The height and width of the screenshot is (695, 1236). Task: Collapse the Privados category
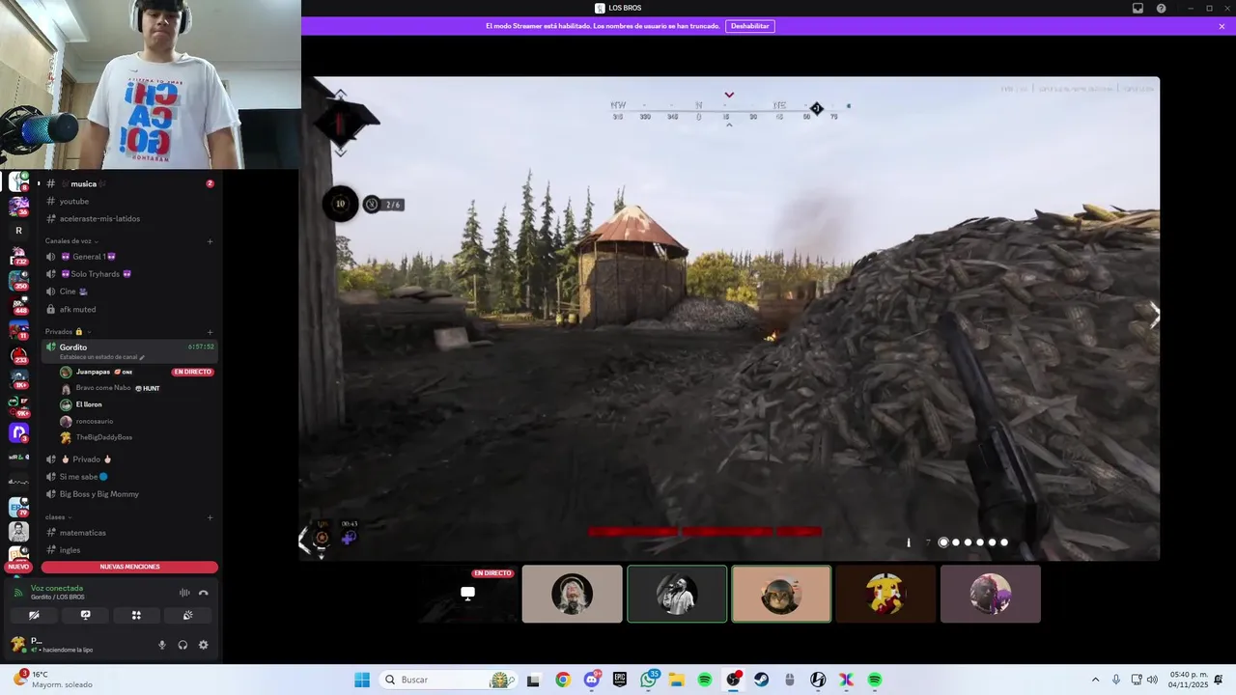(68, 331)
